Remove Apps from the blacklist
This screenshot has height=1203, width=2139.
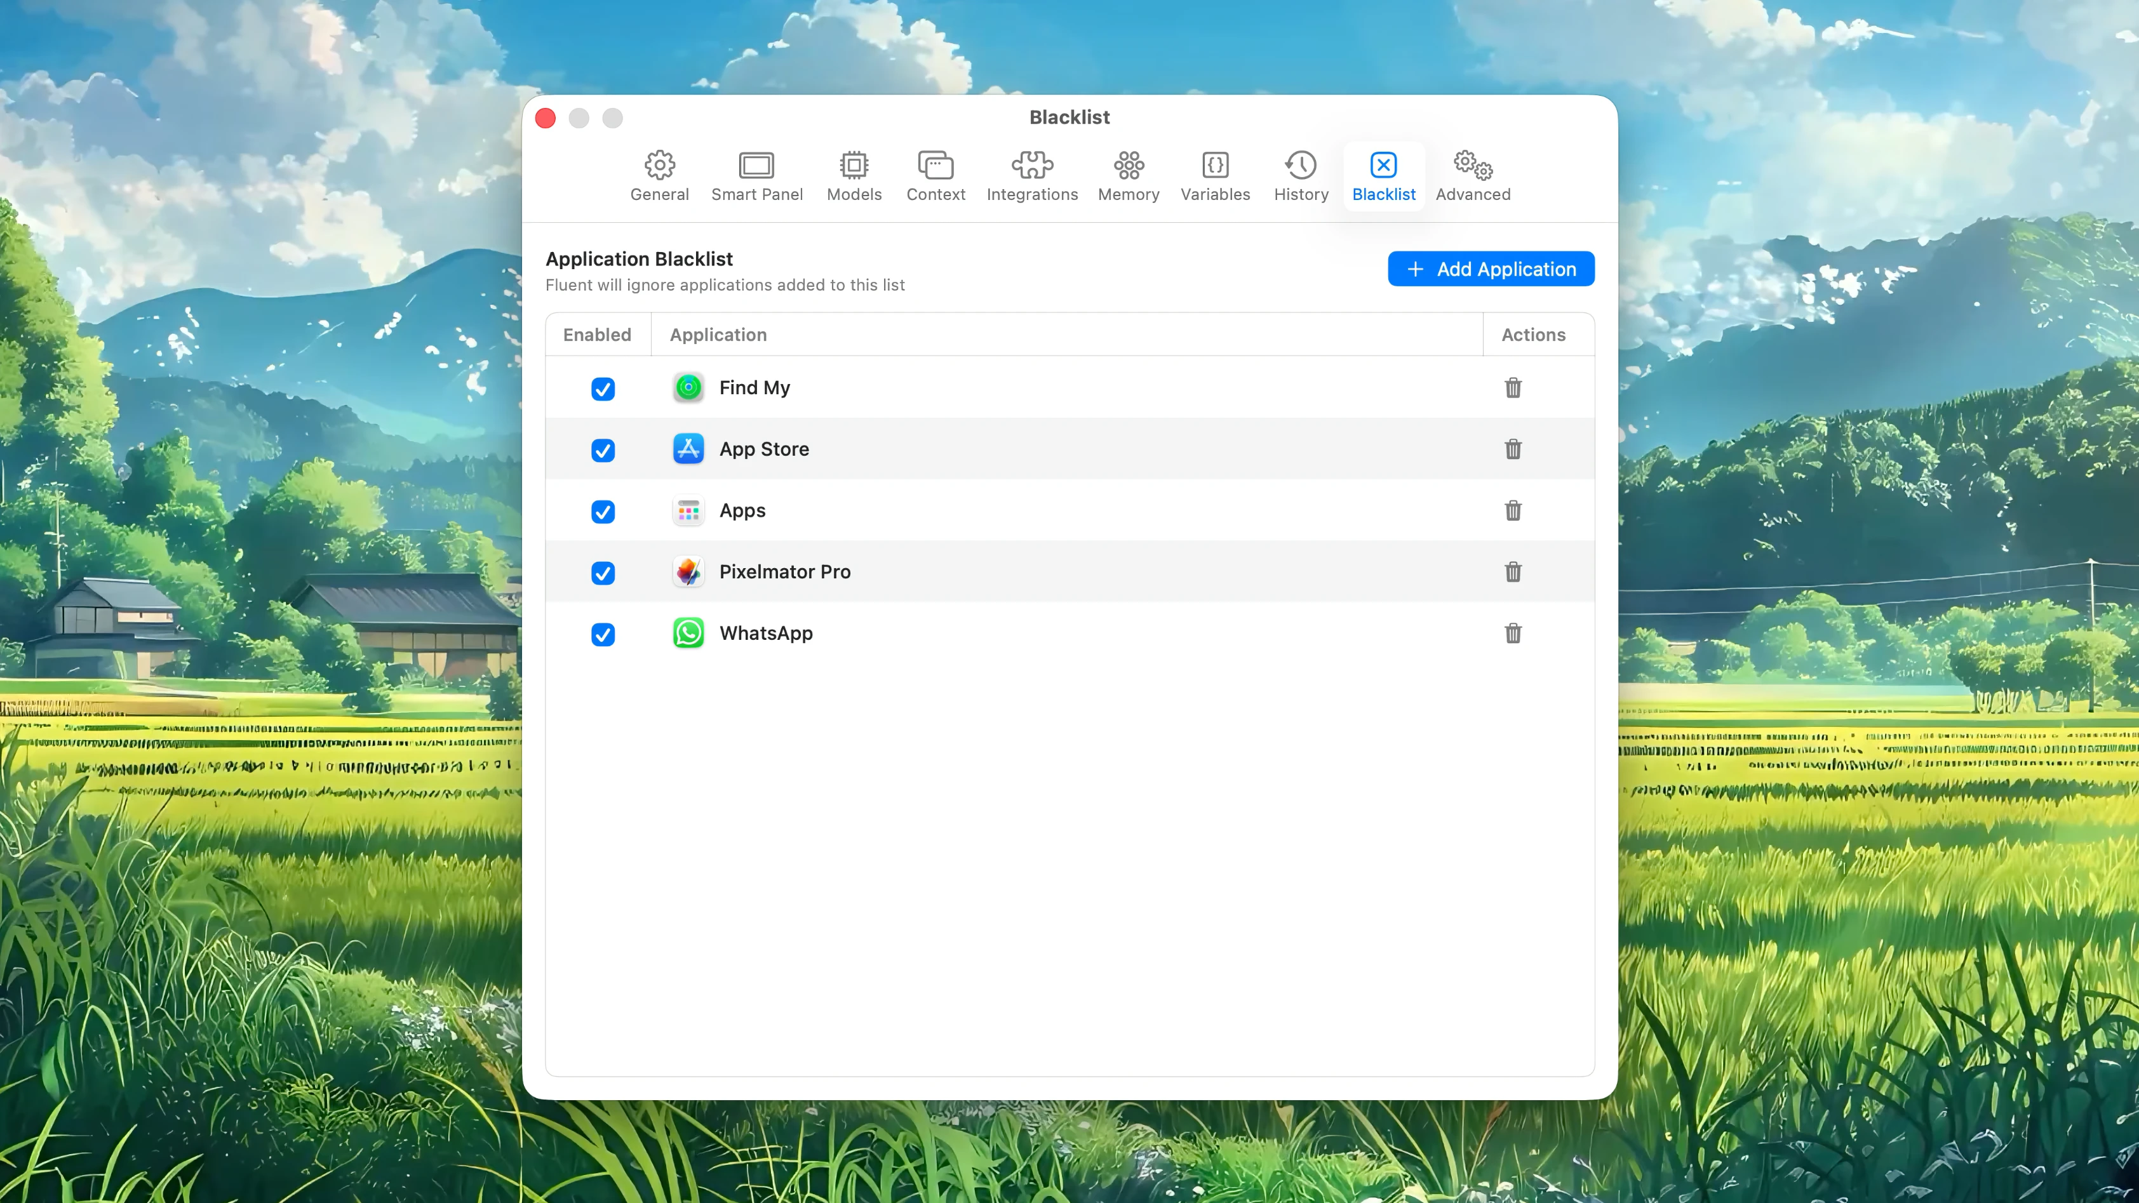tap(1513, 510)
